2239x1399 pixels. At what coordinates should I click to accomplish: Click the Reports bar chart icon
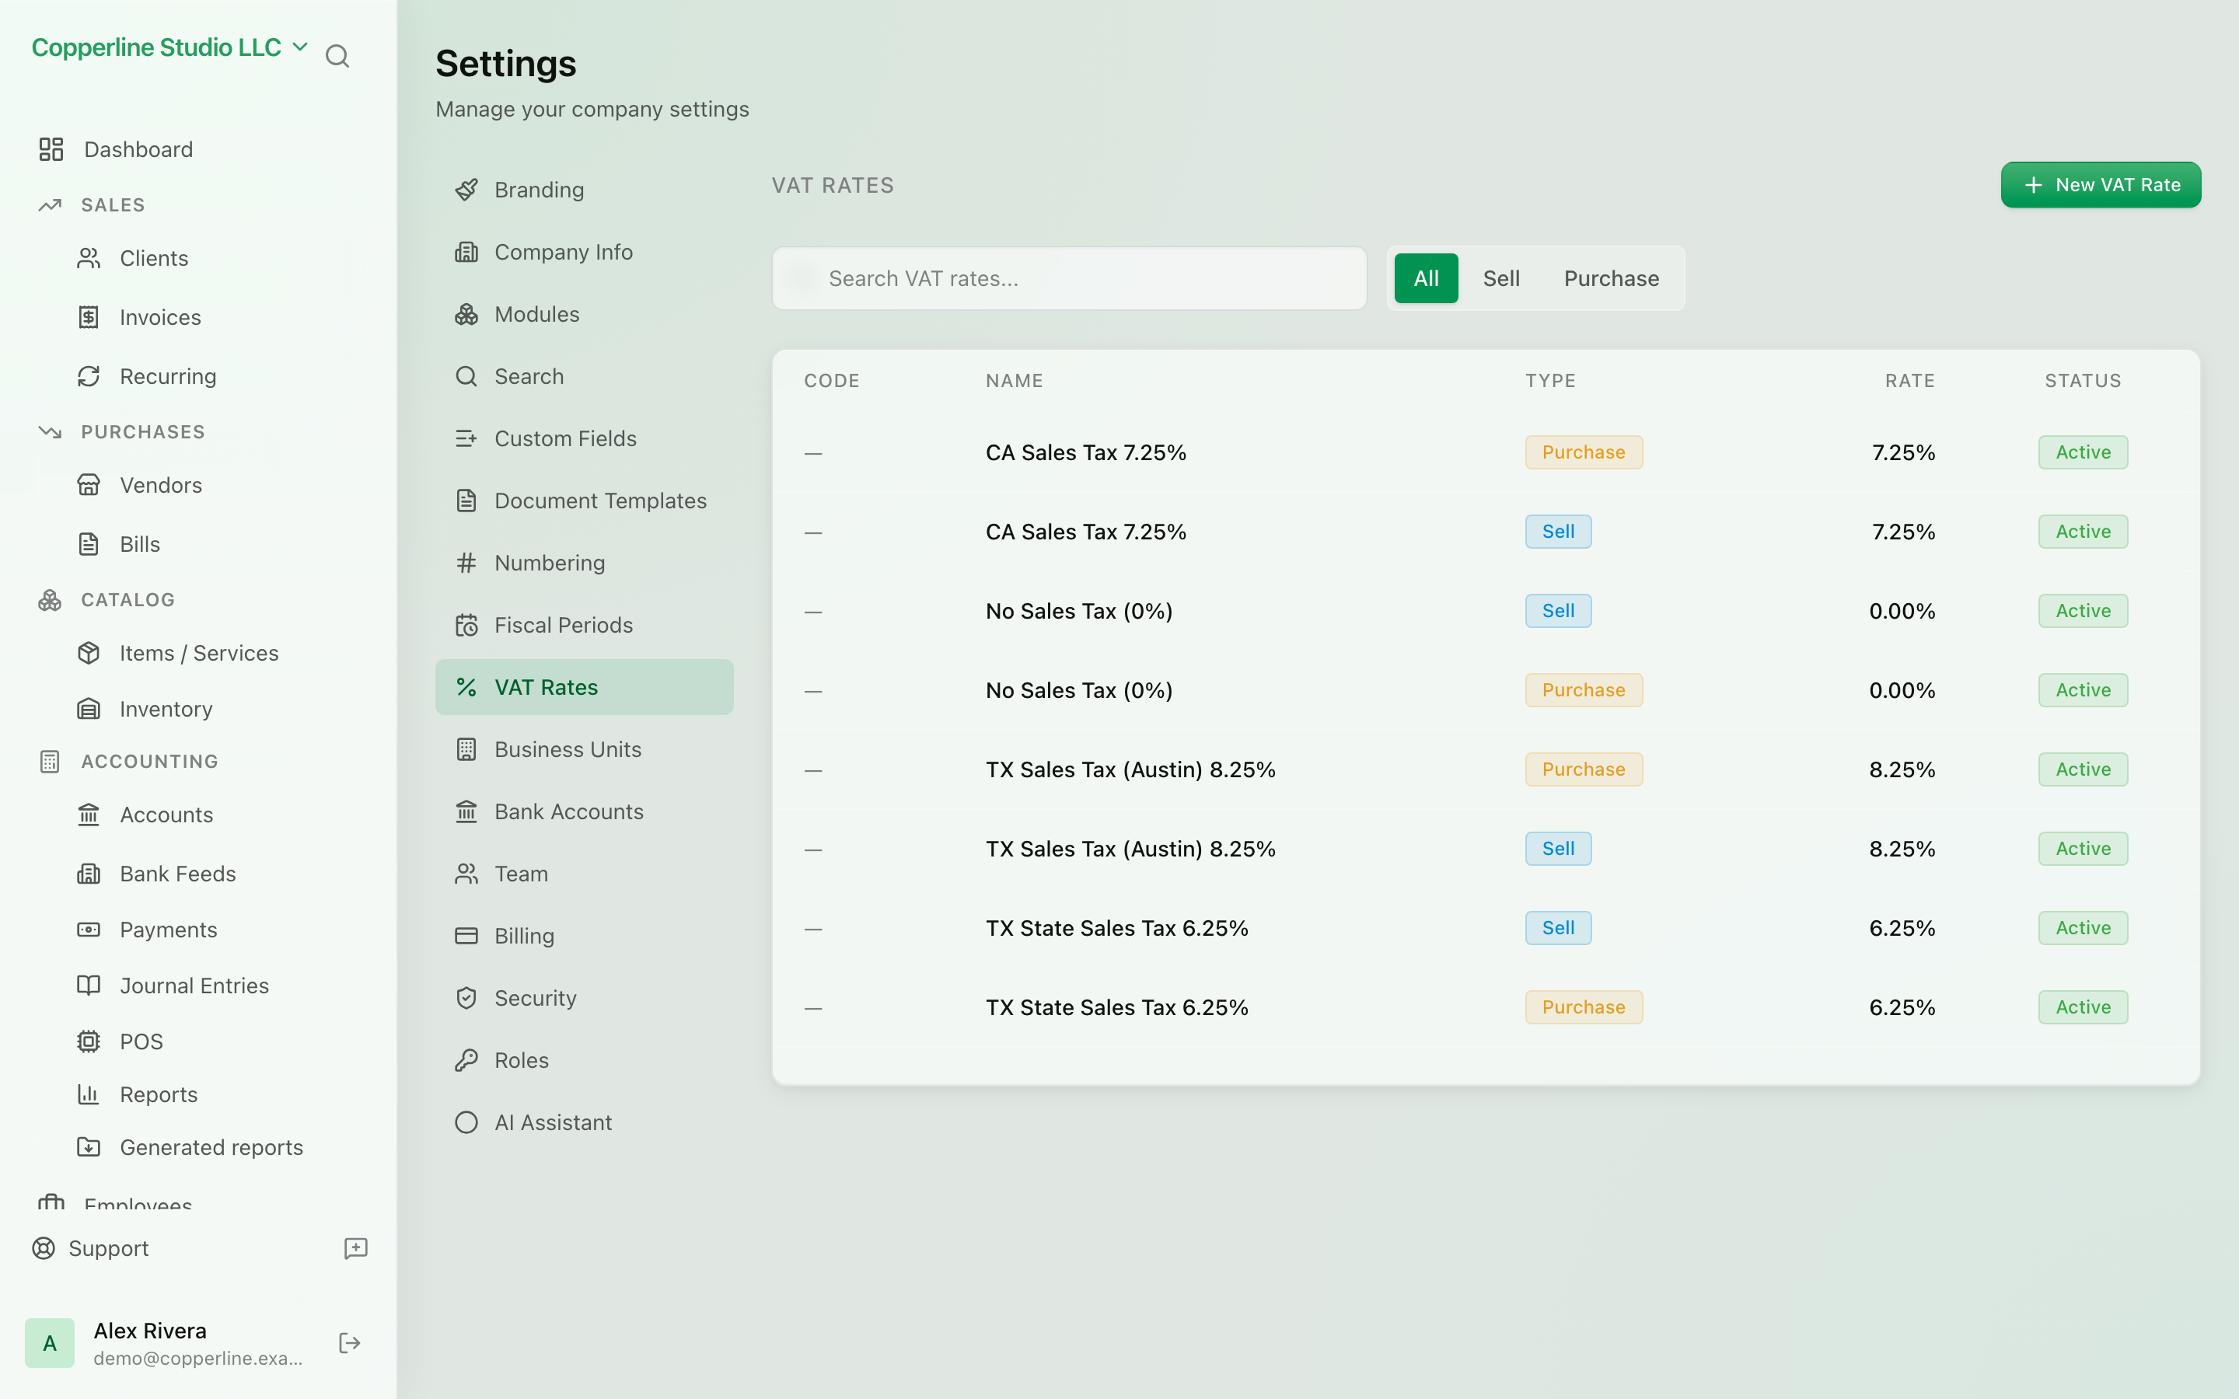[89, 1094]
